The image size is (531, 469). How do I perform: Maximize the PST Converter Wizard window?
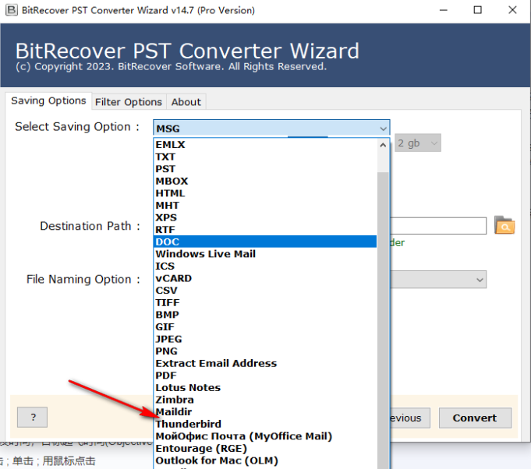point(477,10)
